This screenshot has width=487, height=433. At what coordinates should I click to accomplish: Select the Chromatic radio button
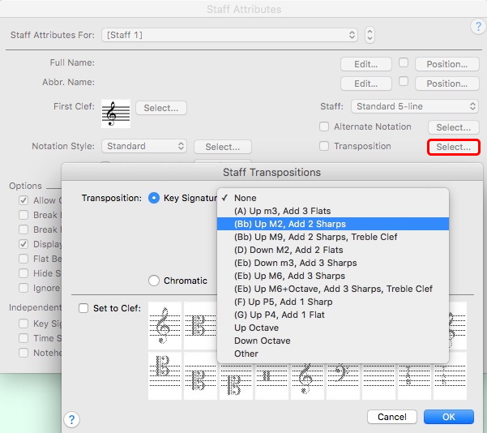[154, 281]
